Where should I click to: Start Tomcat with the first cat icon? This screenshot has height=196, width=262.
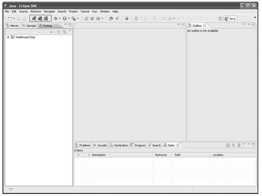[34, 19]
